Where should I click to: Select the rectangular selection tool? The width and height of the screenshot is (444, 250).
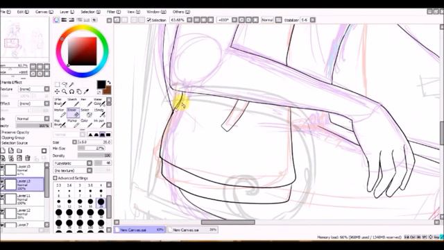(x=57, y=85)
